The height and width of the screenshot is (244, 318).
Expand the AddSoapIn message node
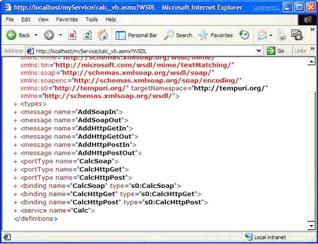tap(16, 111)
